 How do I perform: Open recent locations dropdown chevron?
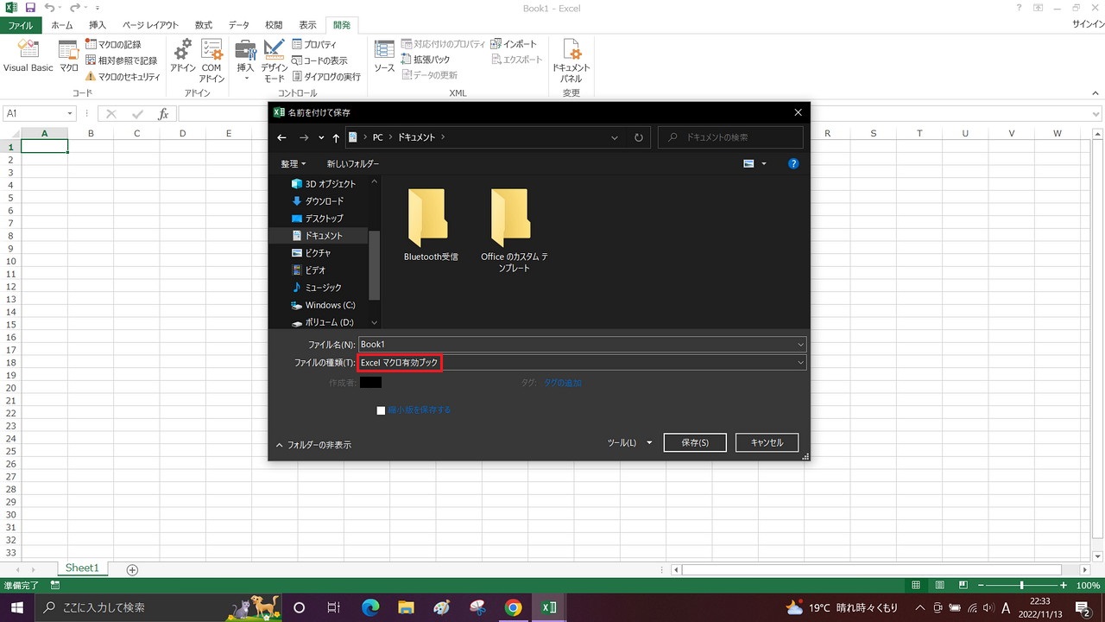321,137
